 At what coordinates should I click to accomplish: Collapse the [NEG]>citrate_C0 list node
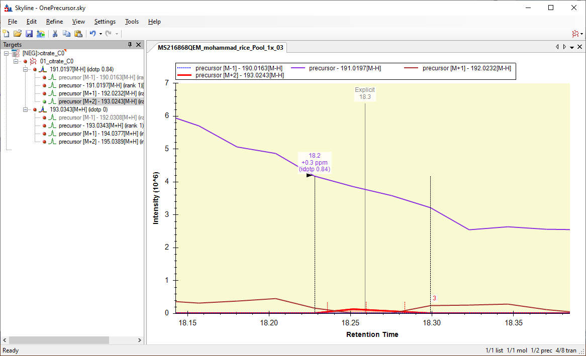tap(7, 53)
